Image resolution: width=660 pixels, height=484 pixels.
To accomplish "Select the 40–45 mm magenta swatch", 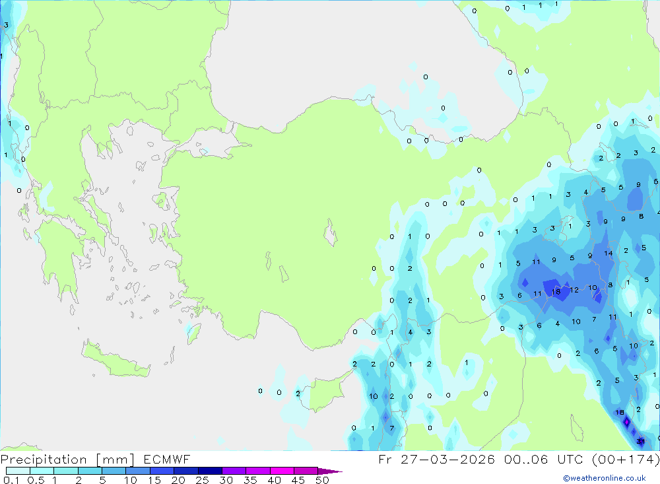I will pyautogui.click(x=282, y=471).
